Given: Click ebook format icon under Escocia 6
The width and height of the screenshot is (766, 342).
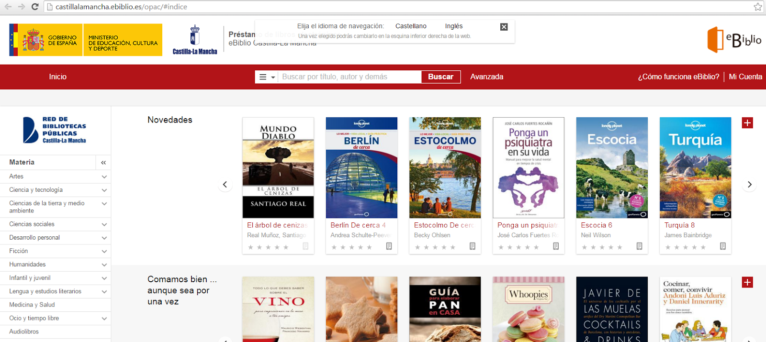Looking at the screenshot, I should (639, 246).
